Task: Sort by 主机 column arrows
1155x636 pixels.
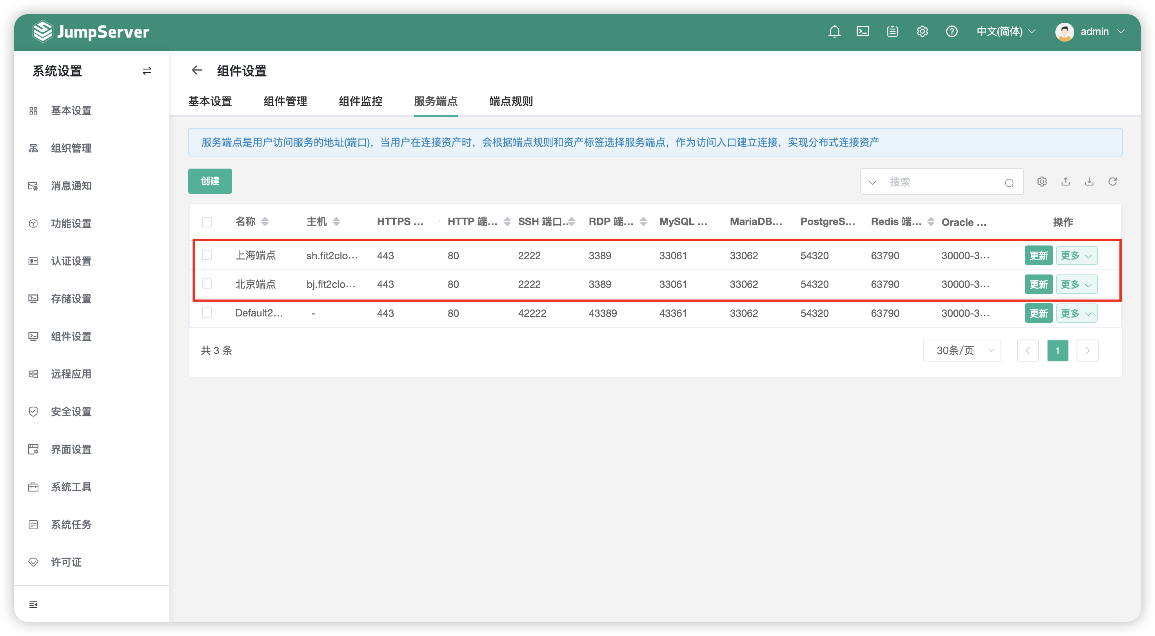Action: click(336, 222)
